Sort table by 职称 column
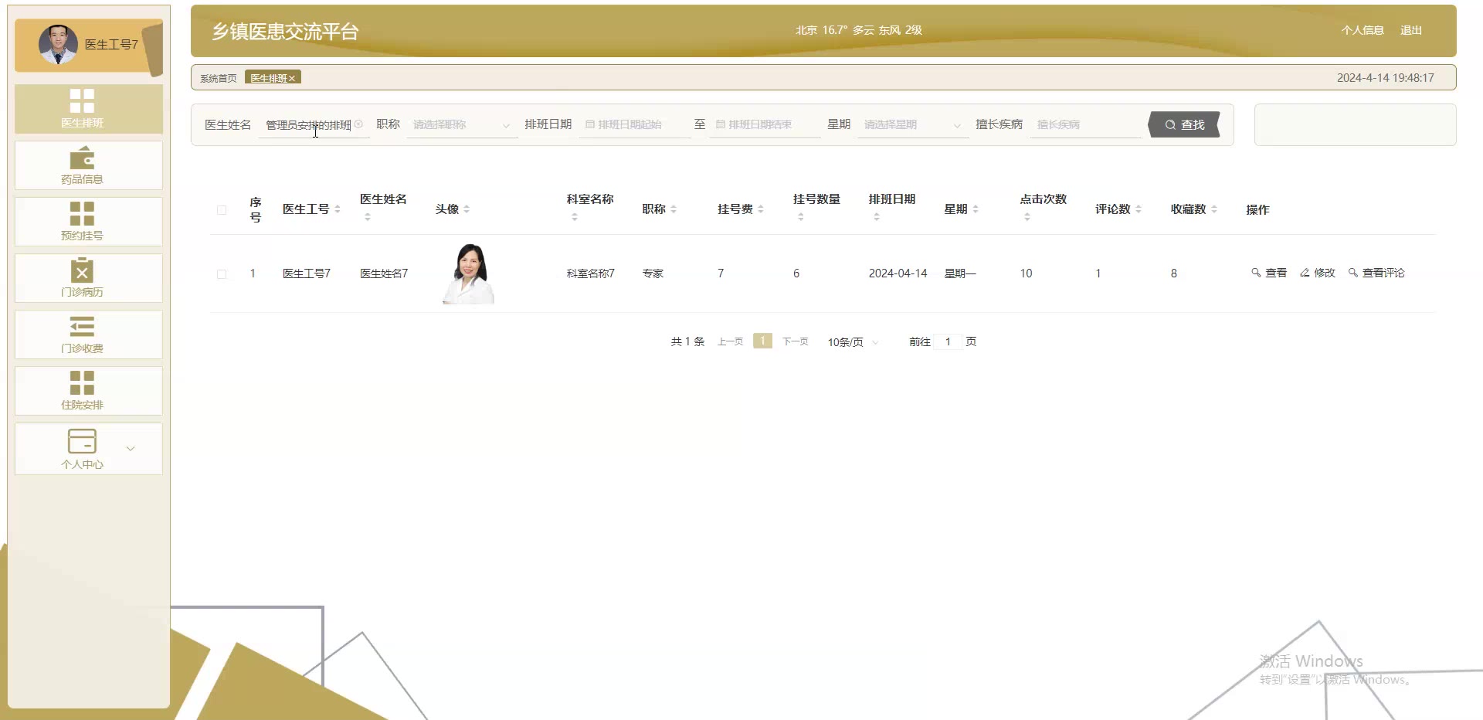Screen dimensions: 1483x720 pyautogui.click(x=674, y=209)
